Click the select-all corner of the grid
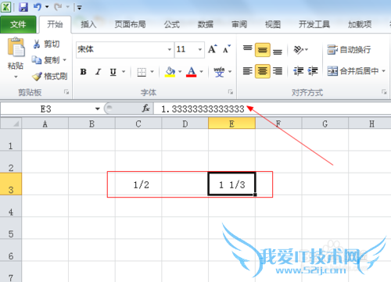Viewport: 391px width, 282px height. (x=11, y=123)
